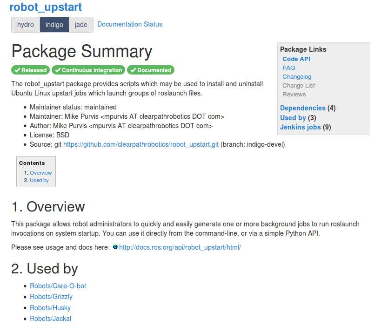This screenshot has width=381, height=333.
Task: Expand the Used by (3) list
Action: [293, 118]
